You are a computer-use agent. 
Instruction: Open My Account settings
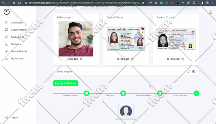(x=17, y=59)
